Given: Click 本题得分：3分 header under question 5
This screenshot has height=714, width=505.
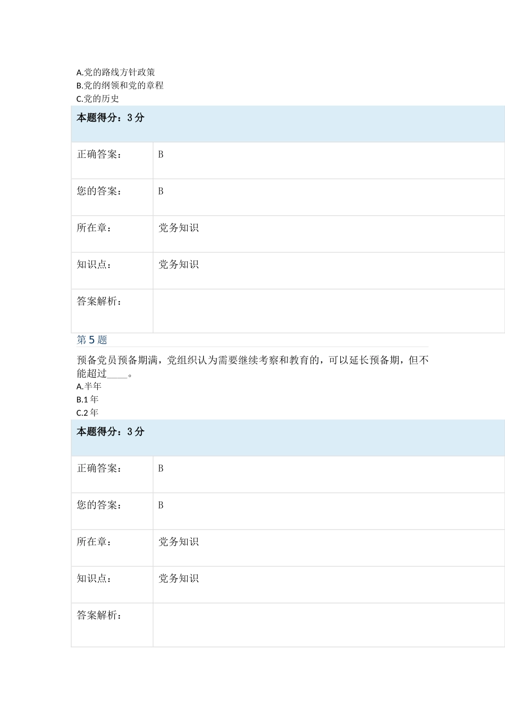Looking at the screenshot, I should pos(110,432).
